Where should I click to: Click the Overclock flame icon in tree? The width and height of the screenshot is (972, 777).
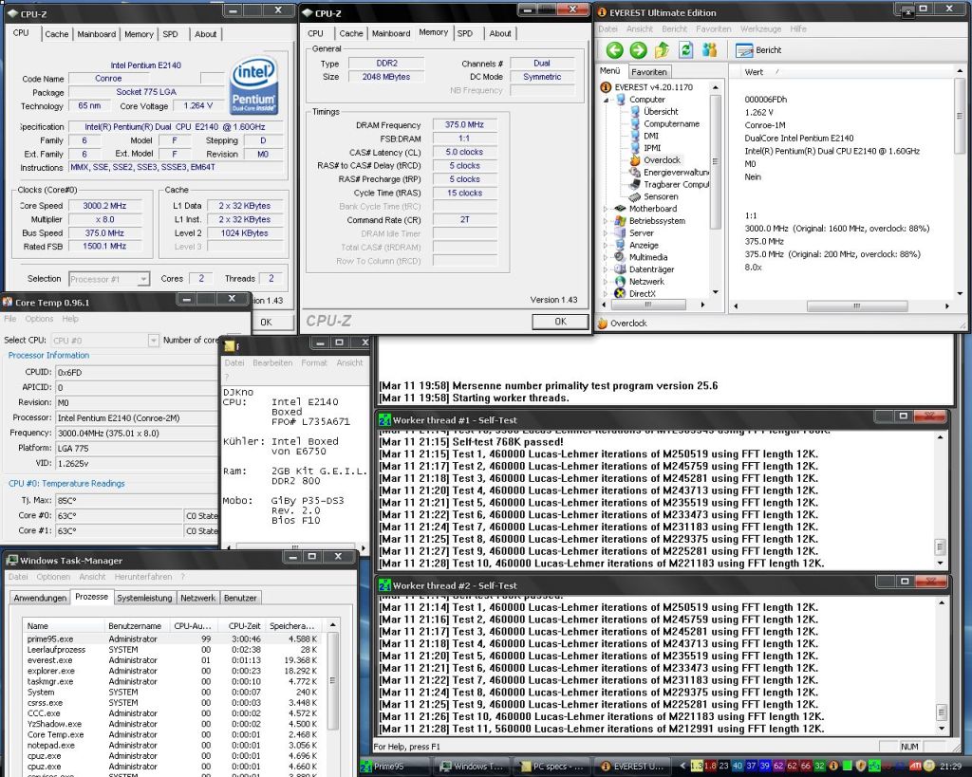coord(635,160)
